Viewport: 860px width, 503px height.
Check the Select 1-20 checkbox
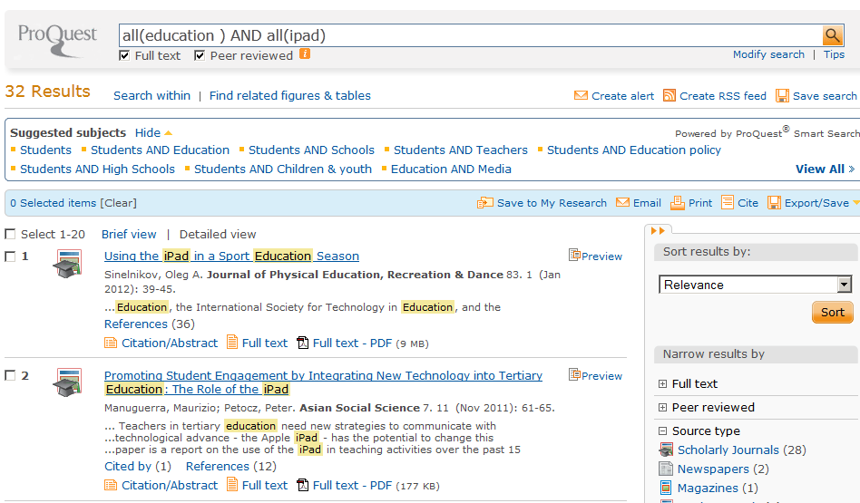tap(10, 234)
